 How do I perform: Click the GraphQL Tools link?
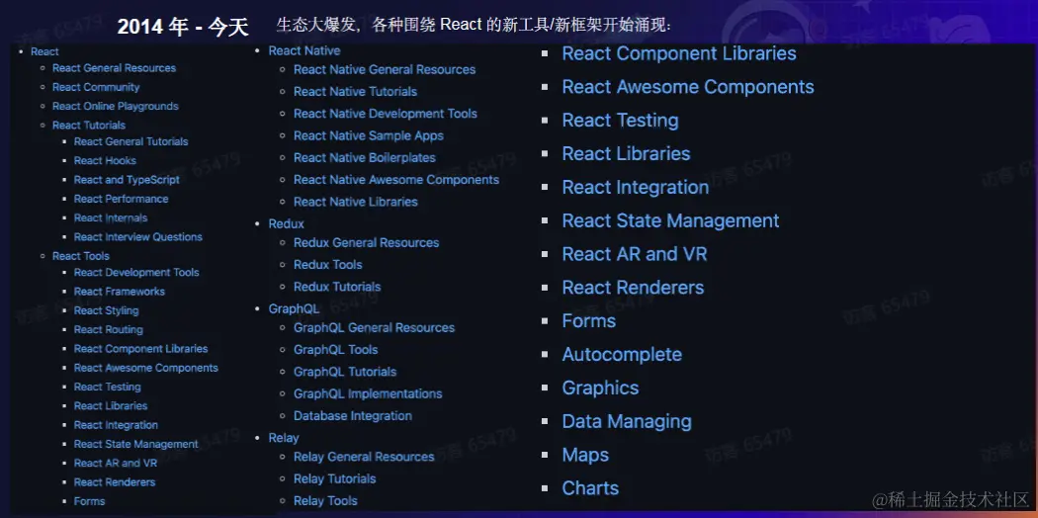tap(336, 350)
